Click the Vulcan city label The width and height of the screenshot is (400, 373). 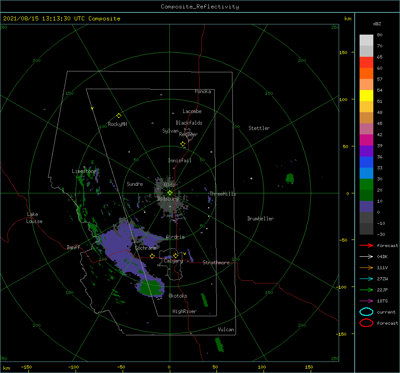226,330
